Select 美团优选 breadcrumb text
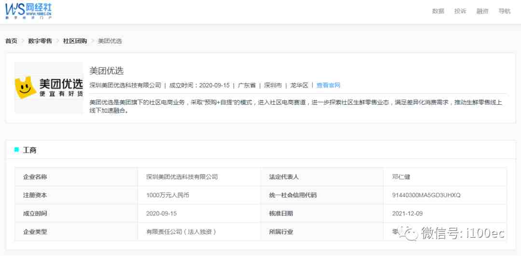 click(x=110, y=41)
